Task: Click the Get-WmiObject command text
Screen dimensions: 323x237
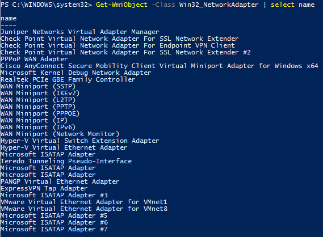Action: click(x=121, y=5)
